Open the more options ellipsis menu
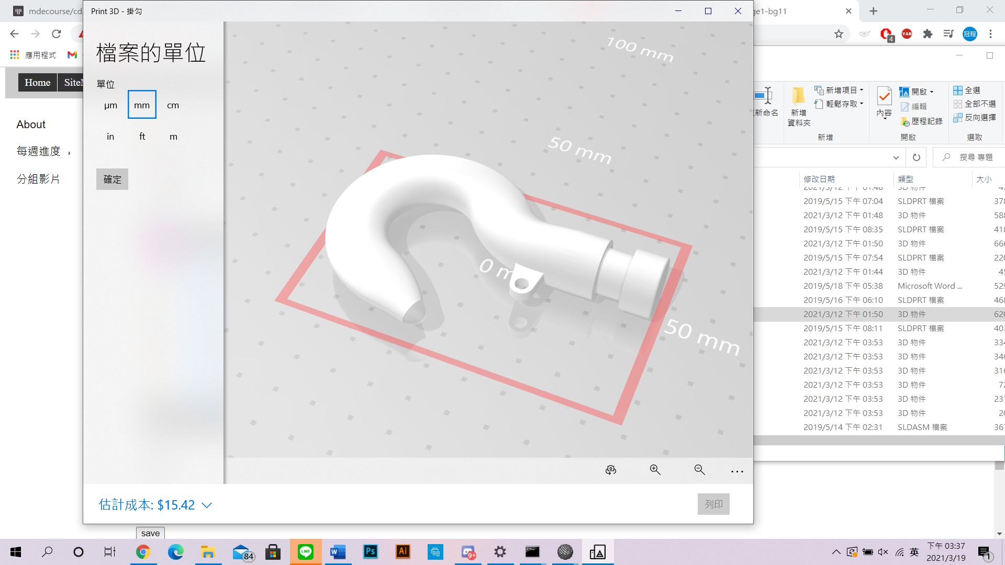 (x=737, y=471)
